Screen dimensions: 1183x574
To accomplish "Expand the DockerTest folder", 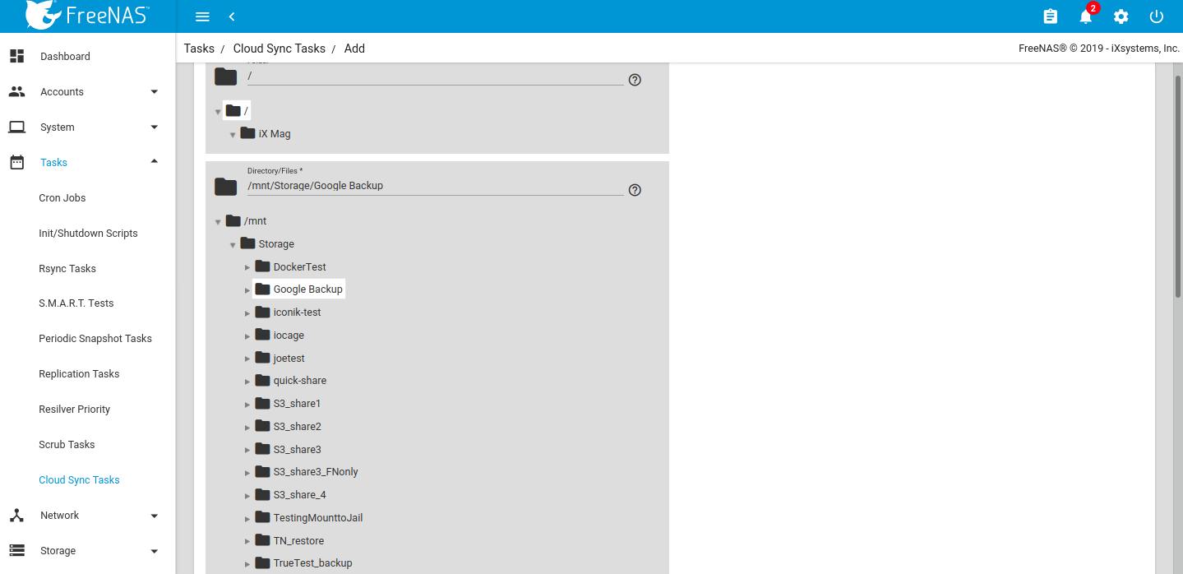I will (x=247, y=267).
